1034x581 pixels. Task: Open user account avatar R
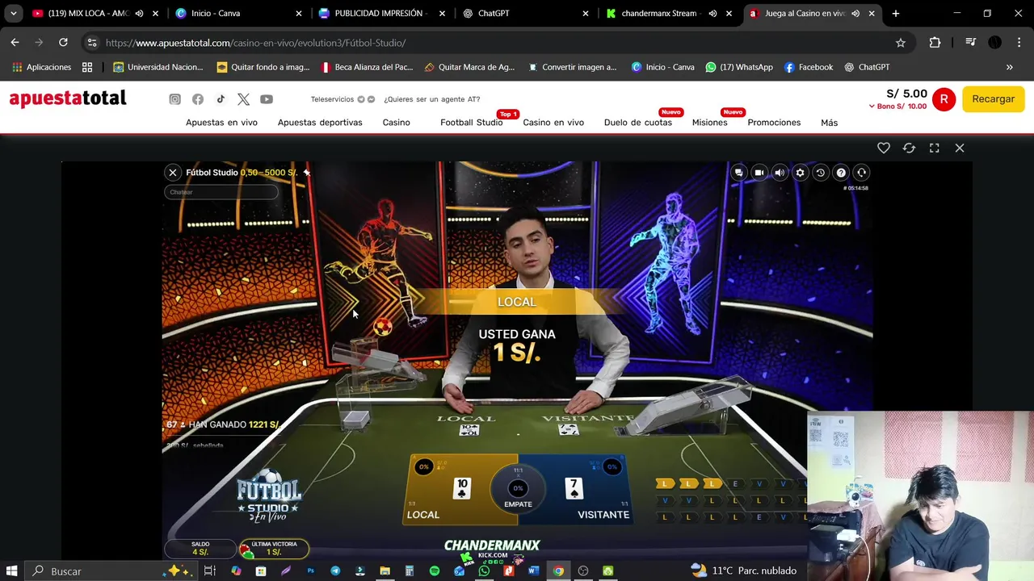(x=944, y=99)
